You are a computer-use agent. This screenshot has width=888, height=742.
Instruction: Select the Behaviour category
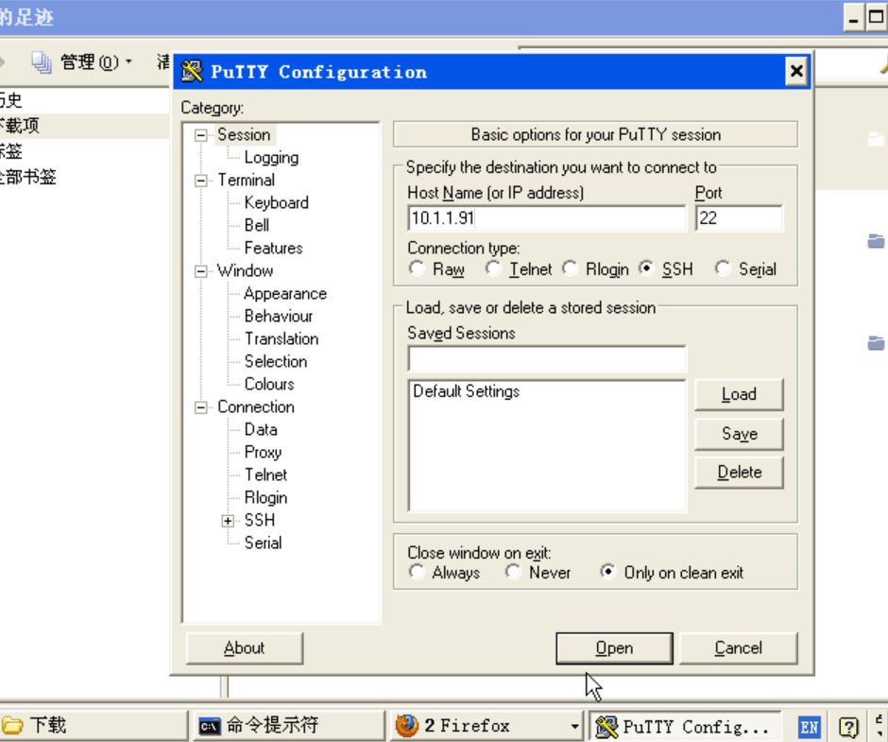tap(279, 317)
